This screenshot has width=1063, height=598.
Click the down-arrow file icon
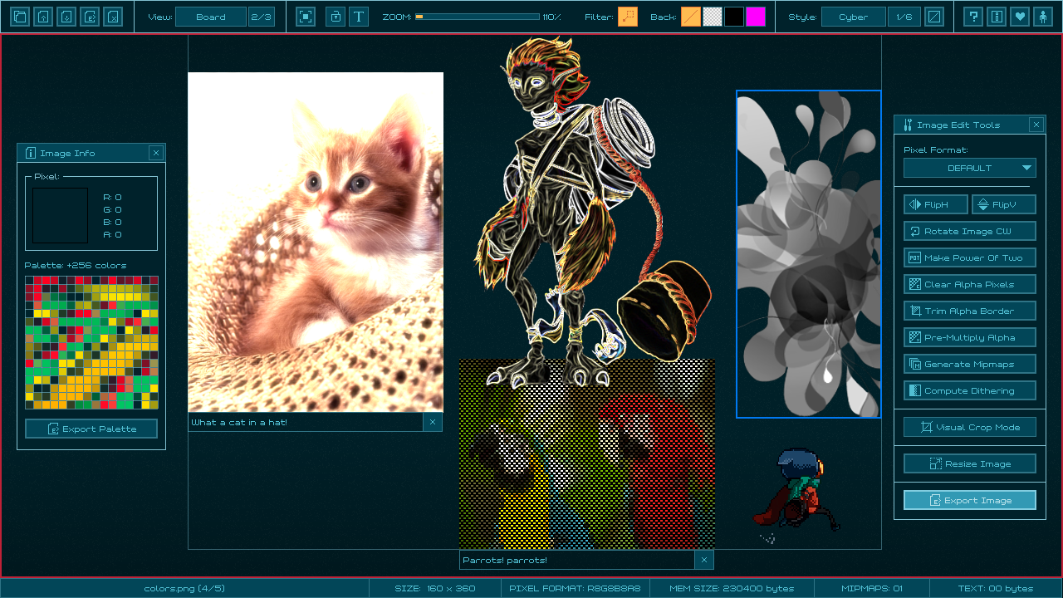pyautogui.click(x=66, y=17)
